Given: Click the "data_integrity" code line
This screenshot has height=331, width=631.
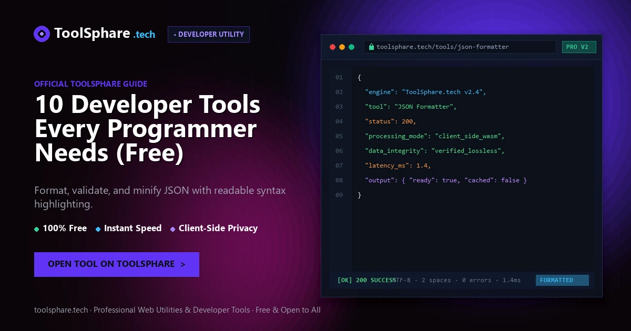Looking at the screenshot, I should point(435,151).
